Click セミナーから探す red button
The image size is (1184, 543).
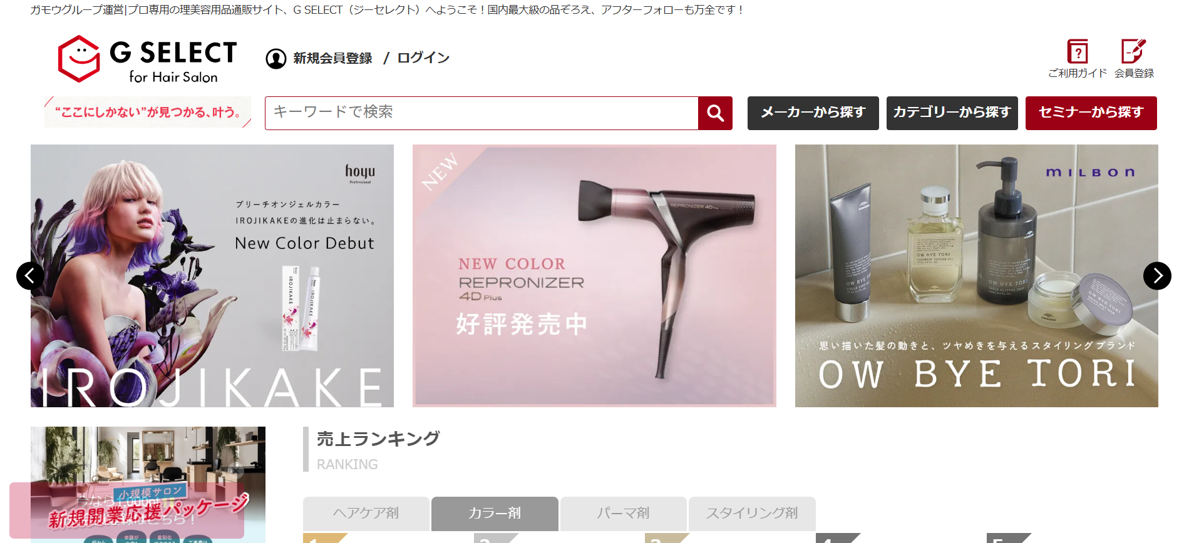point(1091,113)
